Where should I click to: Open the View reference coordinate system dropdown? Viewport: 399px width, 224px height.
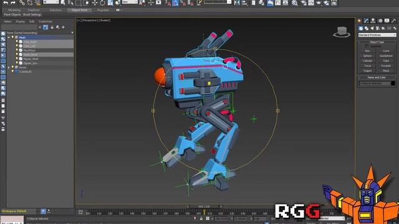point(130,2)
